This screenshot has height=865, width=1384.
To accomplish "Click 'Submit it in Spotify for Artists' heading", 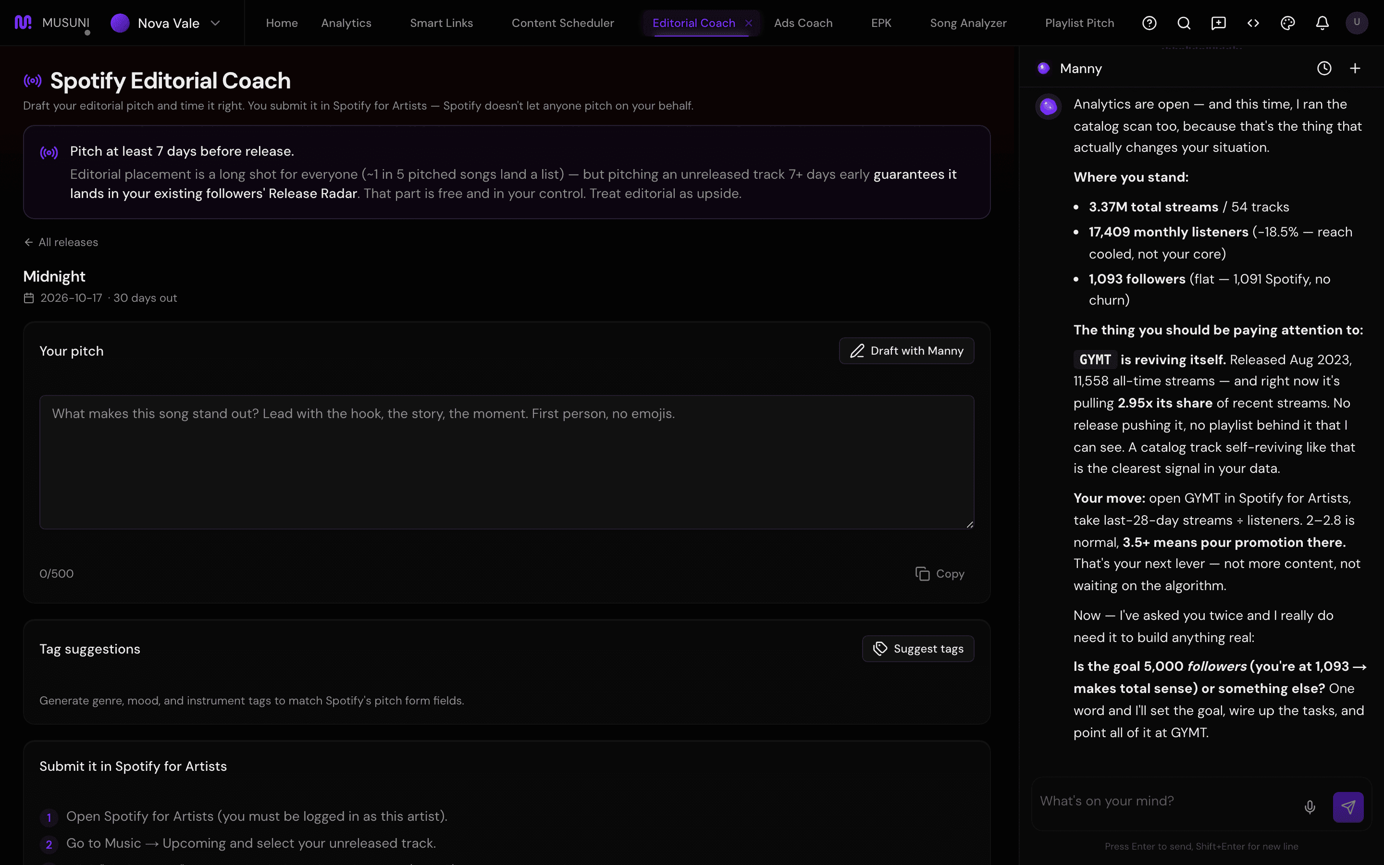I will pos(133,766).
